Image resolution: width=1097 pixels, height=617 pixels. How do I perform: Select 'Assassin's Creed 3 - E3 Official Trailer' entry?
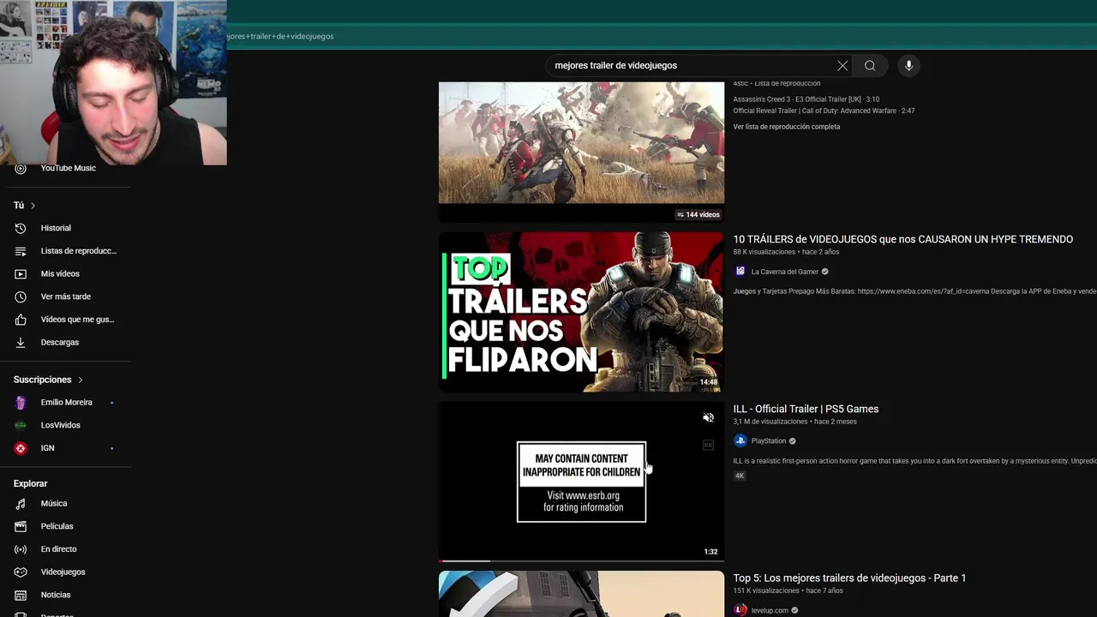point(806,99)
